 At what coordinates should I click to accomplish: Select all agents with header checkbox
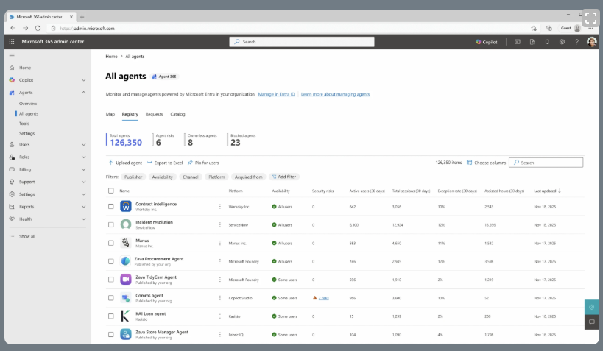(x=111, y=191)
